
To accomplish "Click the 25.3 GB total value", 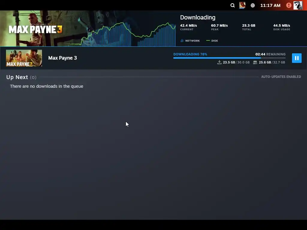I will [249, 25].
